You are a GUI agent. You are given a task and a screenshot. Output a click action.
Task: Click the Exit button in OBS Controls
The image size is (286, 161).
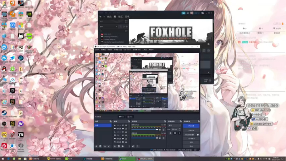191,146
